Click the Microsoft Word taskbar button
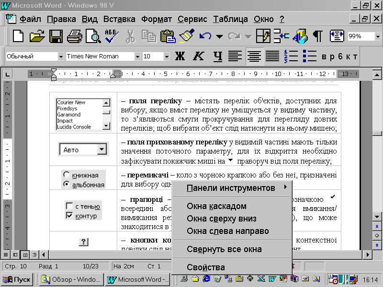This screenshot has width=383, height=287. 137,279
